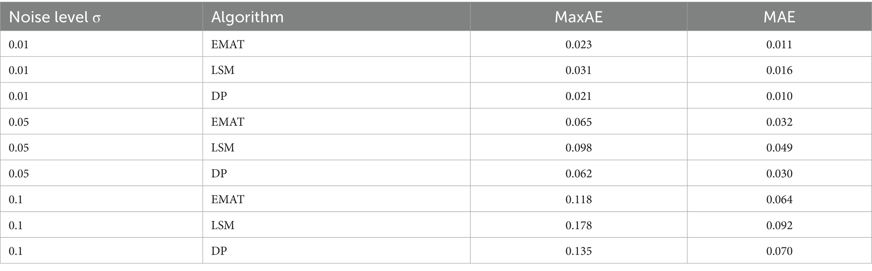Click the MAE cell 0.092
The image size is (872, 271).
[779, 225]
